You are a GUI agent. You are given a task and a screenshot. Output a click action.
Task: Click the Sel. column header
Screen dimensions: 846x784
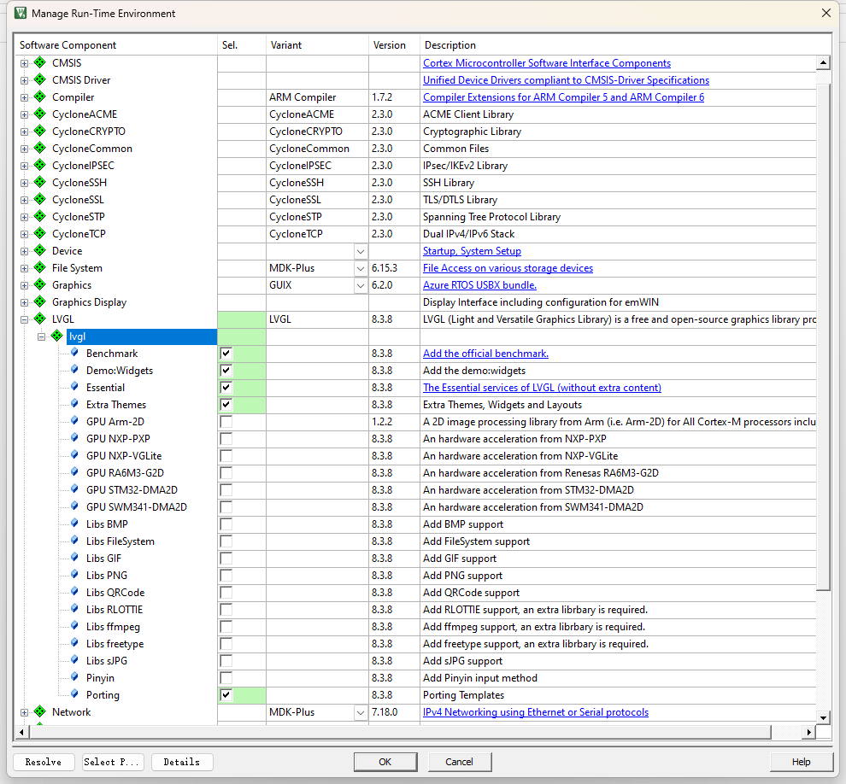(x=242, y=45)
